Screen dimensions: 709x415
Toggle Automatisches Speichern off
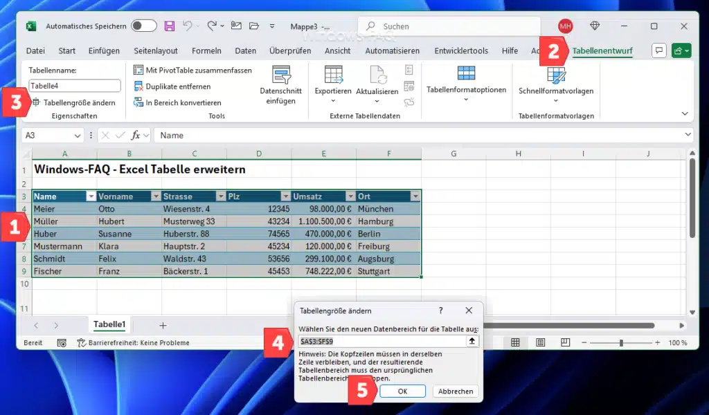tap(144, 26)
